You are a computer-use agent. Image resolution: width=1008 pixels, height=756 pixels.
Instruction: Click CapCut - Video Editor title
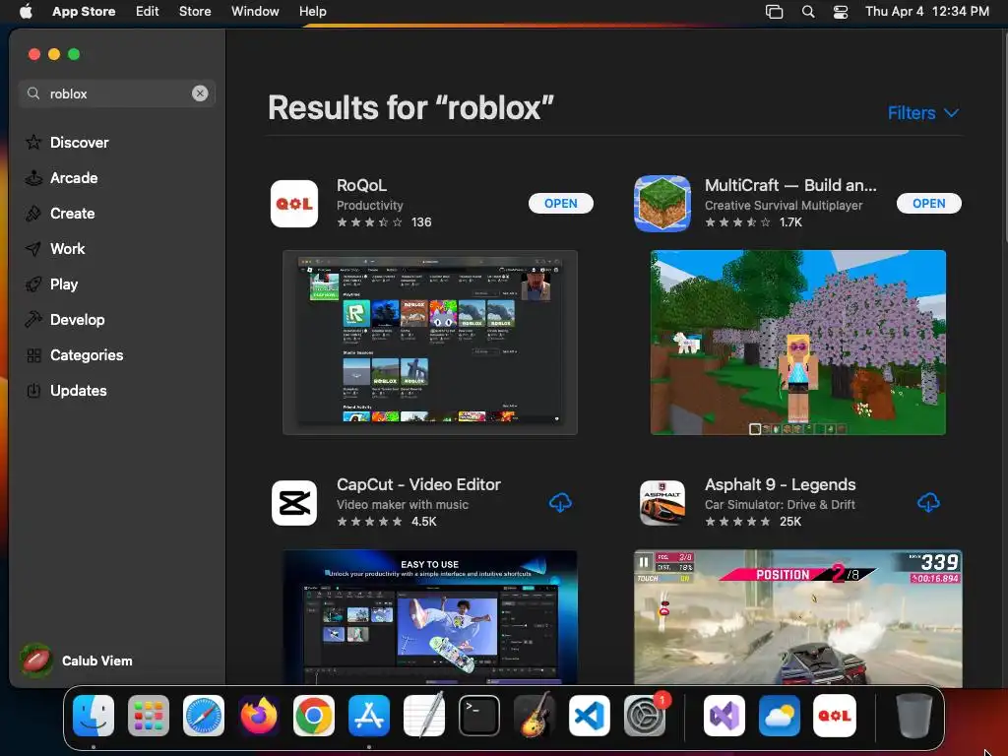418,484
